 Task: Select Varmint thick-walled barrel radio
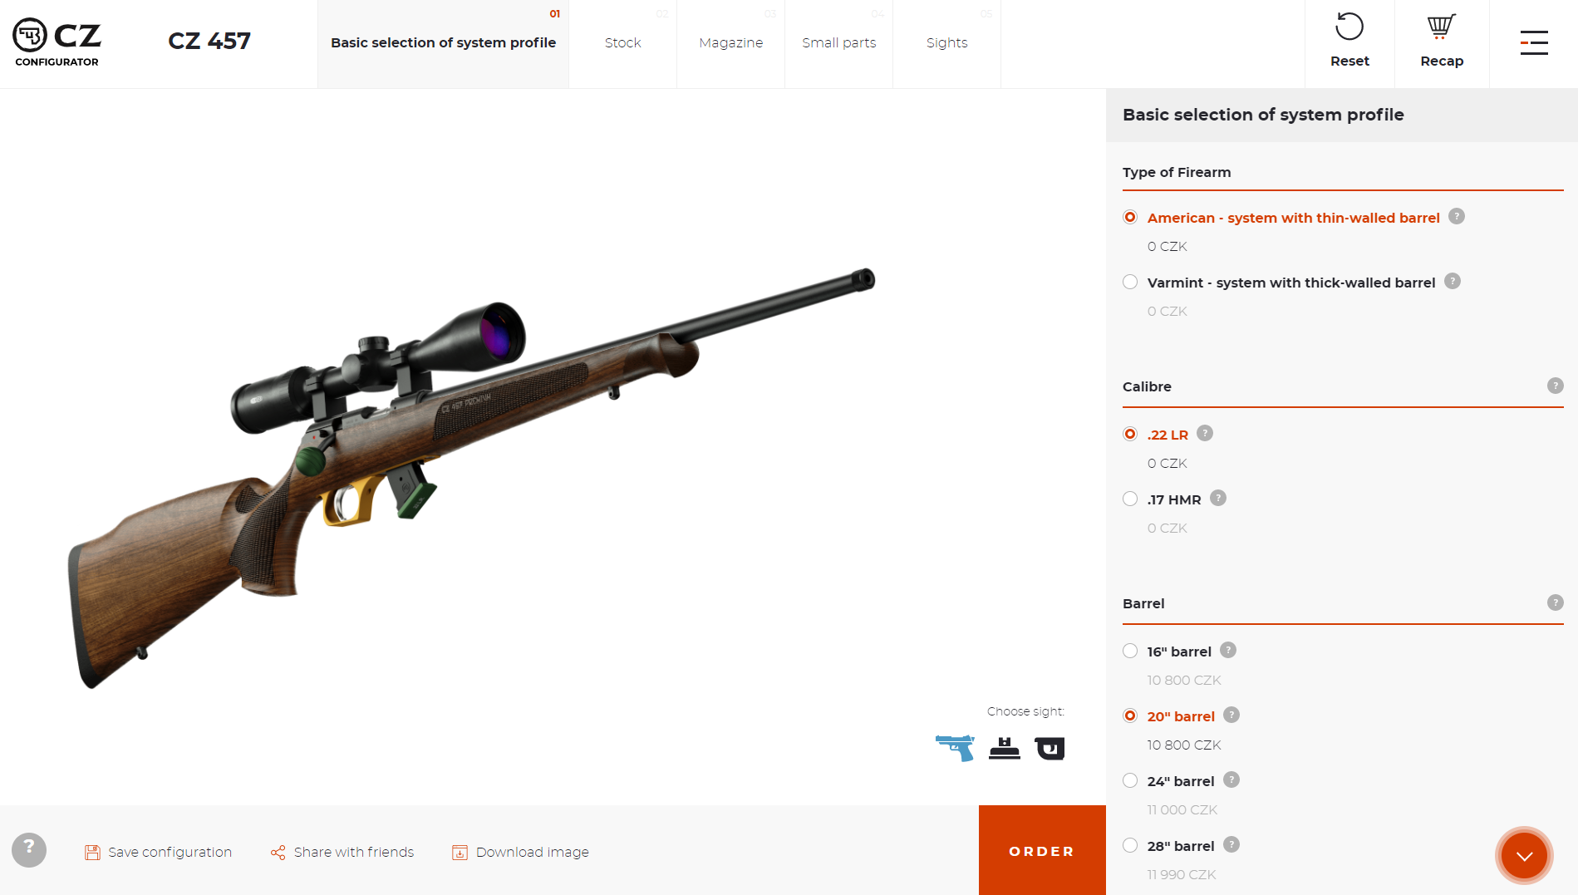point(1130,282)
